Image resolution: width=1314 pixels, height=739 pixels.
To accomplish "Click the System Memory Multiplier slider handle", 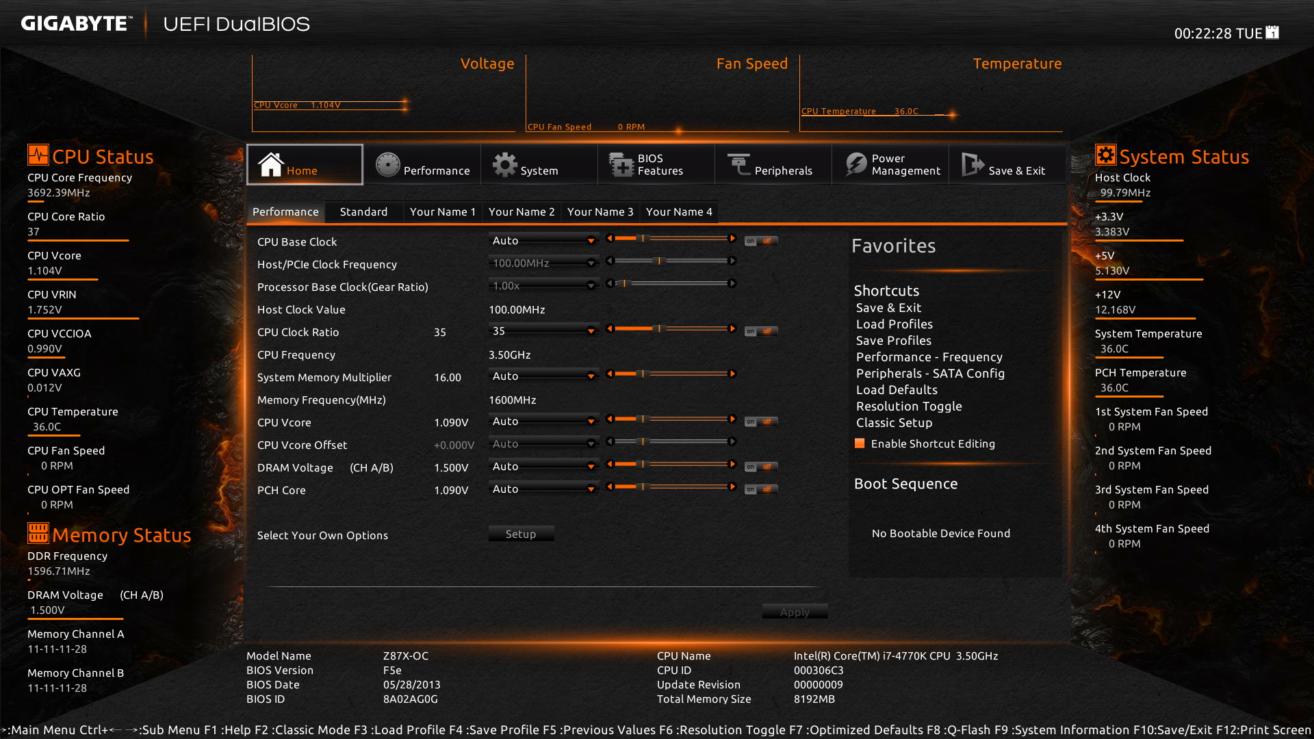I will (x=643, y=374).
